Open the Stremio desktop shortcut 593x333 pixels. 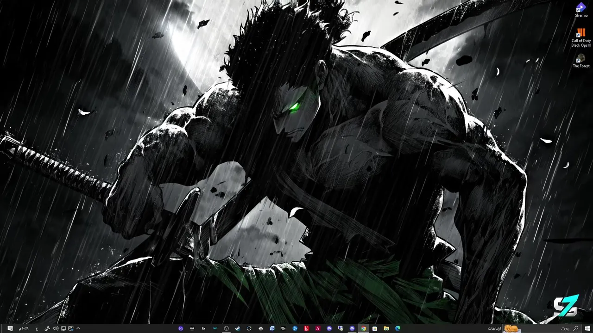click(581, 10)
